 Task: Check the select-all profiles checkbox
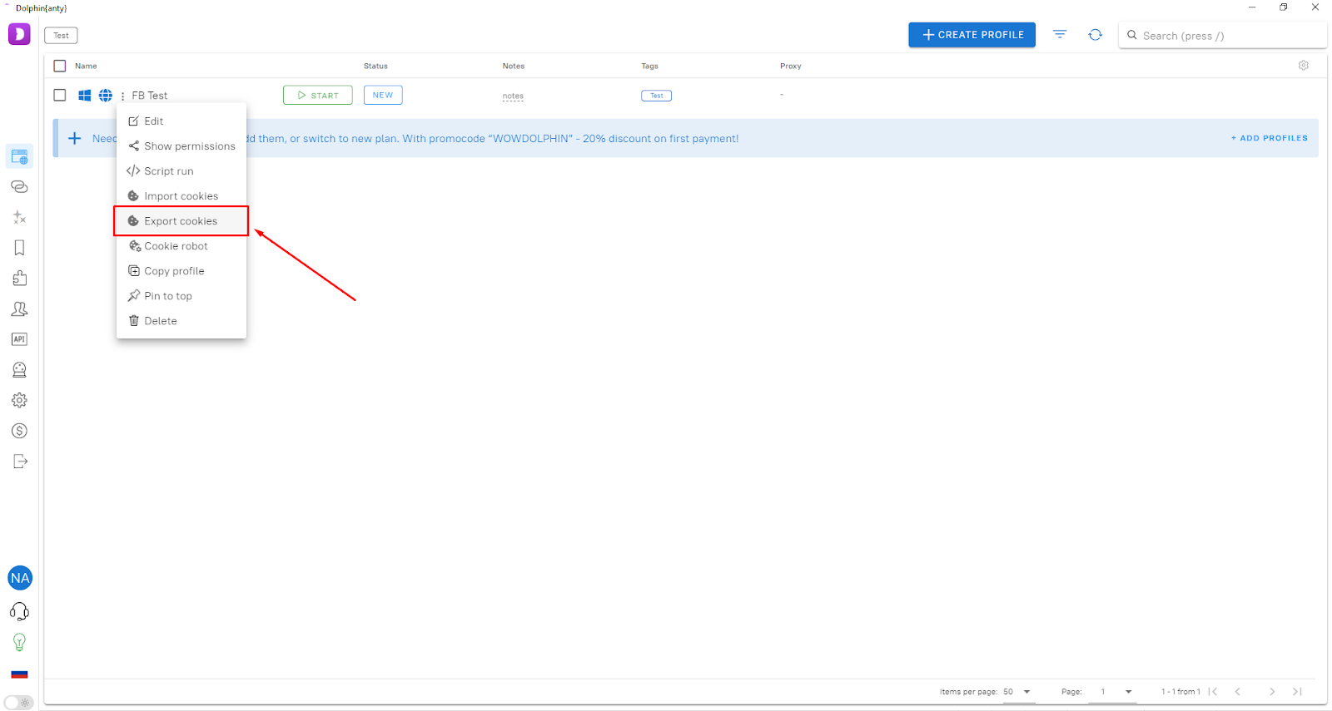point(60,66)
